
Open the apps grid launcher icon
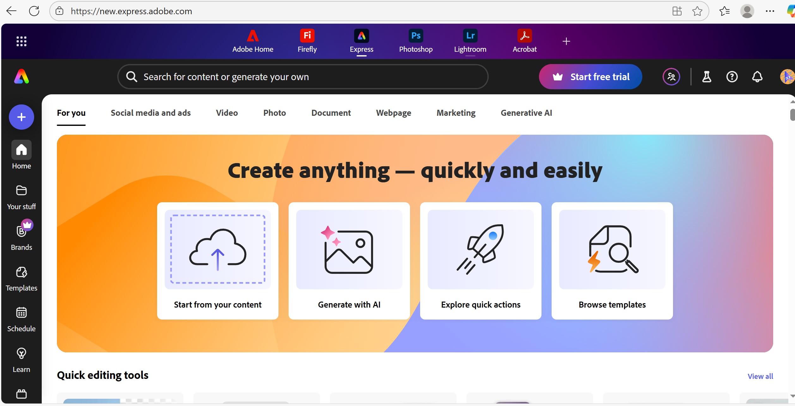[x=21, y=41]
